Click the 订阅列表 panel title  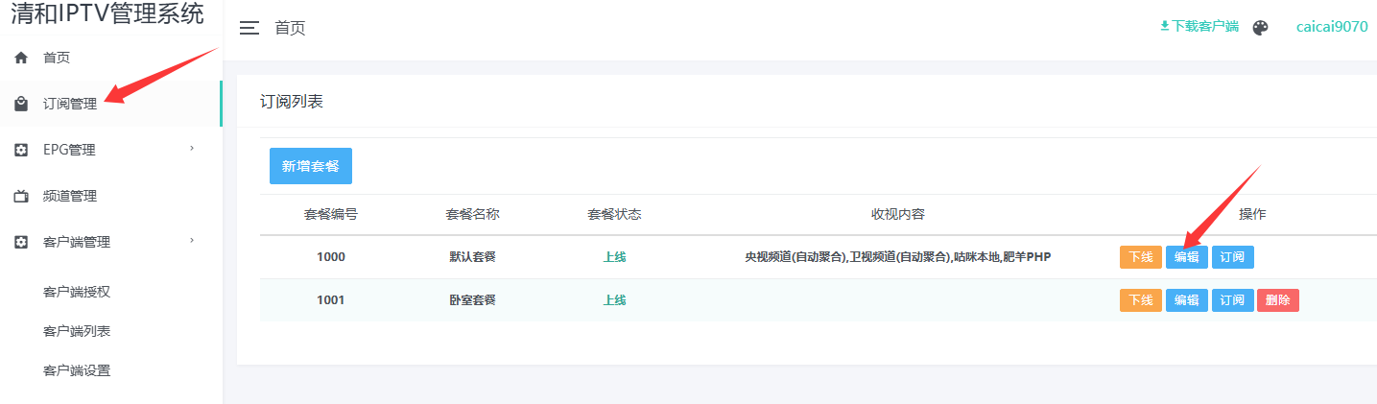(292, 101)
